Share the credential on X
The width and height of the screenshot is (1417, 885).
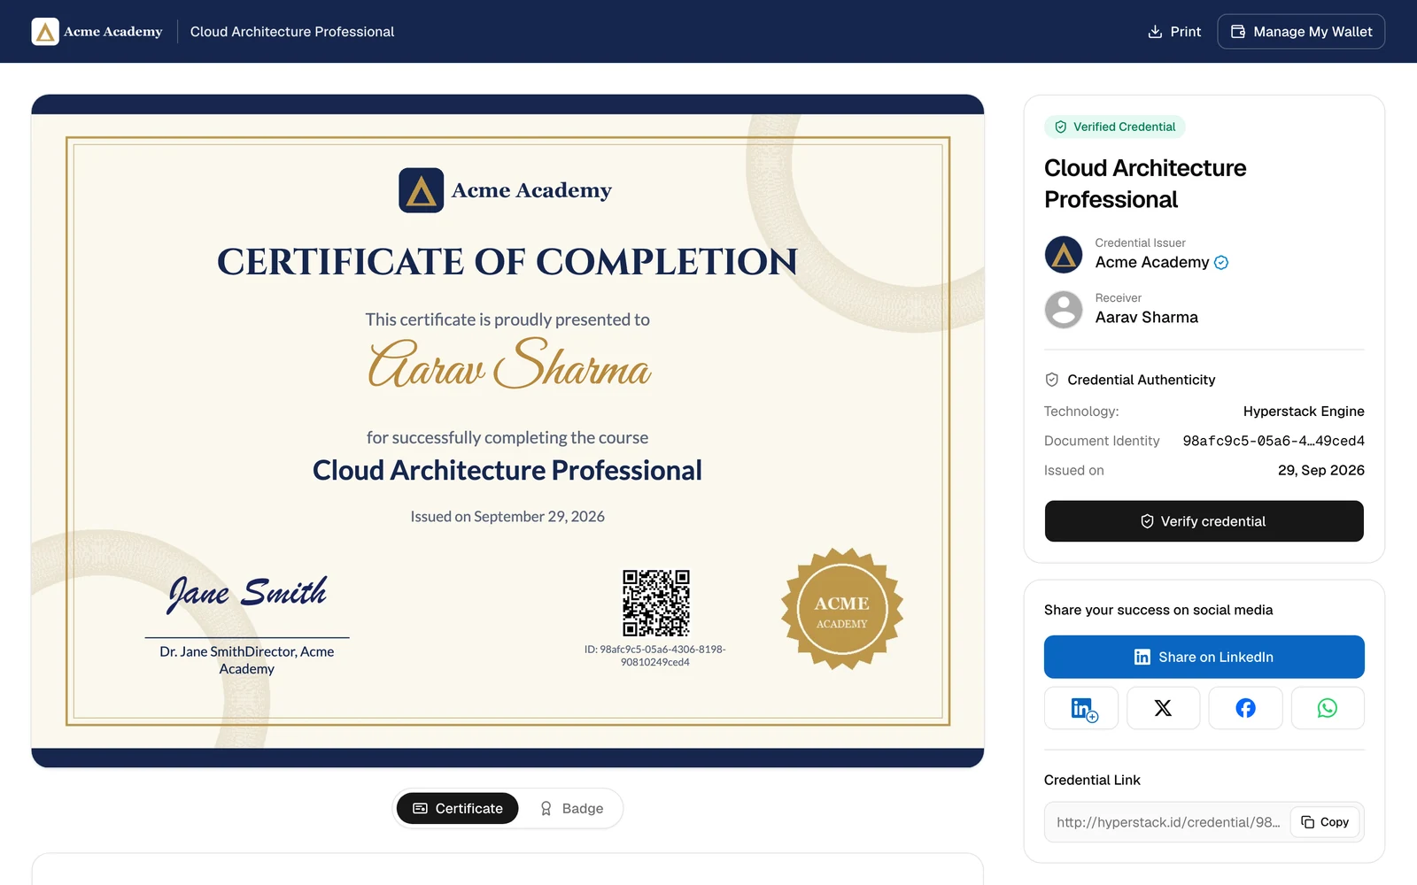[x=1163, y=708]
